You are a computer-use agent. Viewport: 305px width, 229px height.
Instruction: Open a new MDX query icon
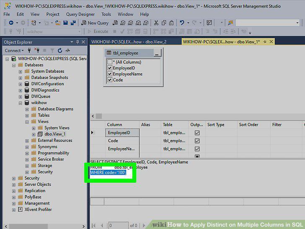click(123, 23)
